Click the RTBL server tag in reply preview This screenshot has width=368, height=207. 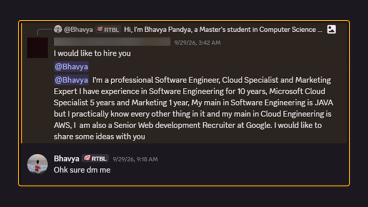pos(108,29)
